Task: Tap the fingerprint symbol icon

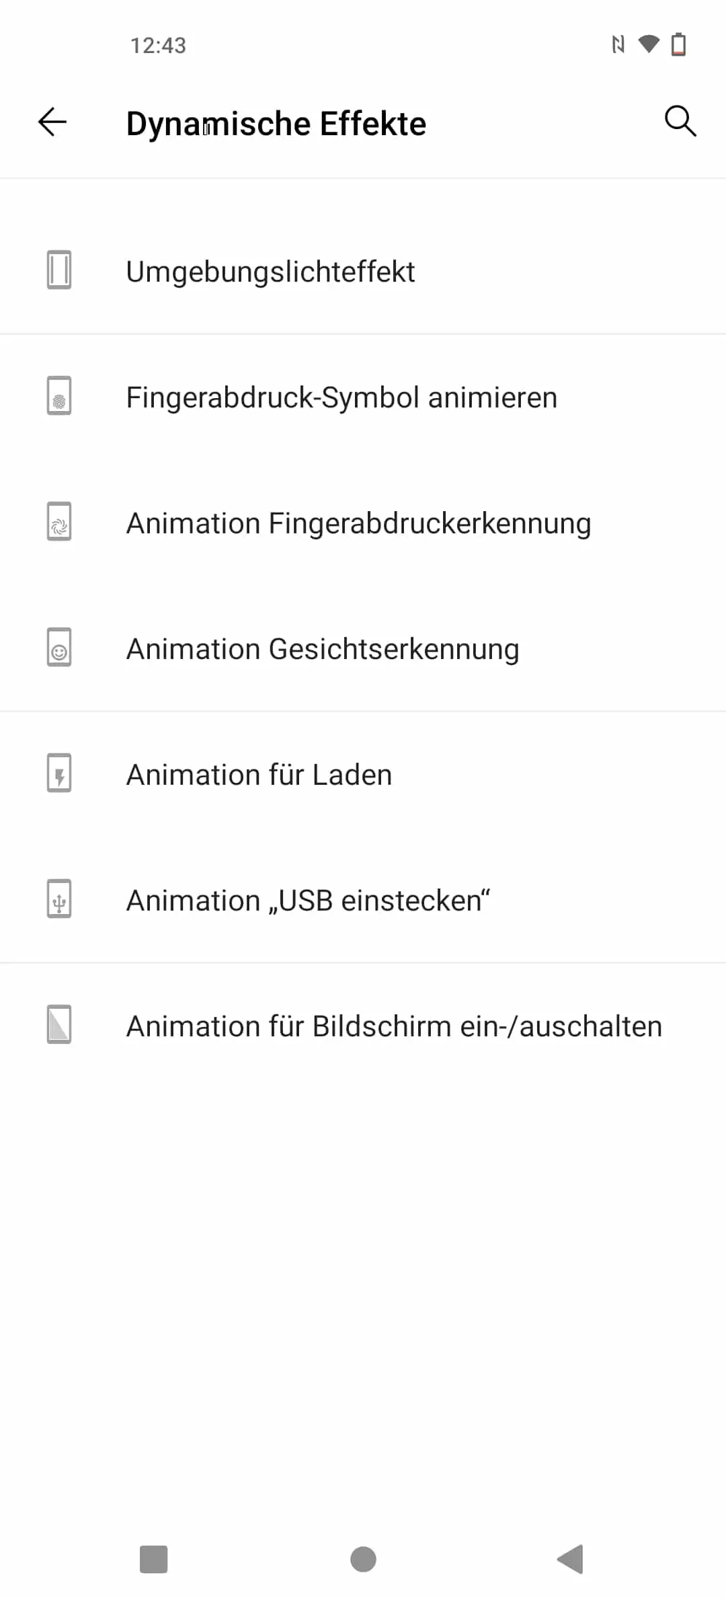Action: 59,395
